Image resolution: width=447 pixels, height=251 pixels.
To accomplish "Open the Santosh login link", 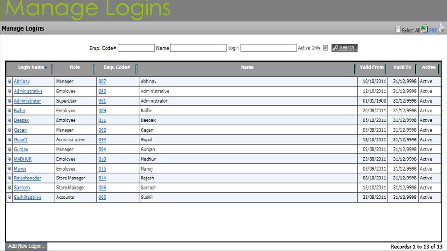I will (x=22, y=188).
